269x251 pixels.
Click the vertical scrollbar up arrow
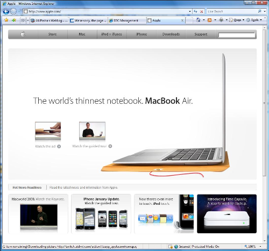tap(265, 28)
